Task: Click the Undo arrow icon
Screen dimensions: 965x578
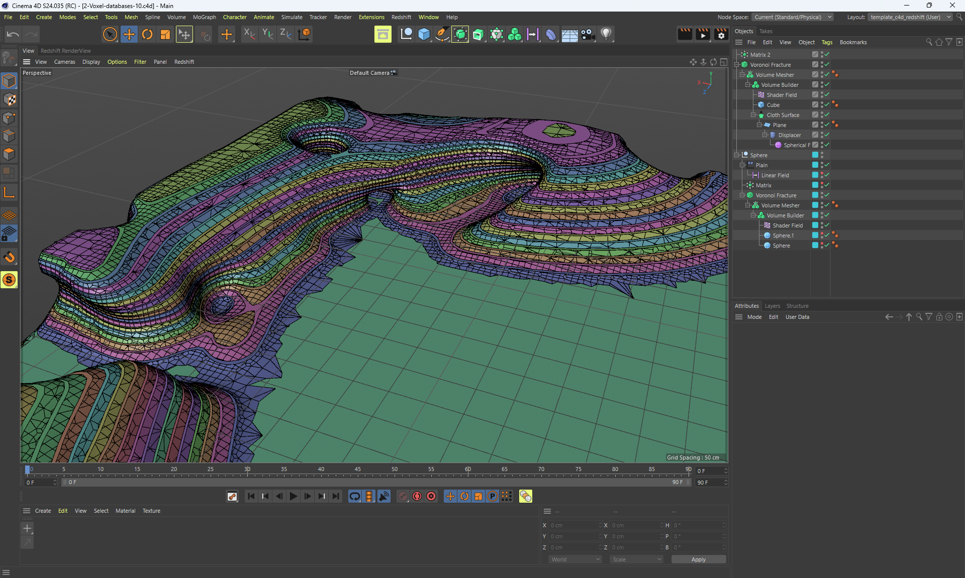Action: (13, 34)
